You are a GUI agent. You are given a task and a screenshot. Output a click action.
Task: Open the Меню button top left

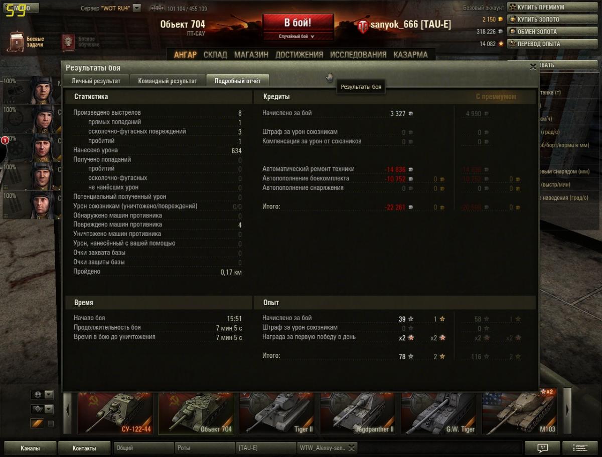20,8
